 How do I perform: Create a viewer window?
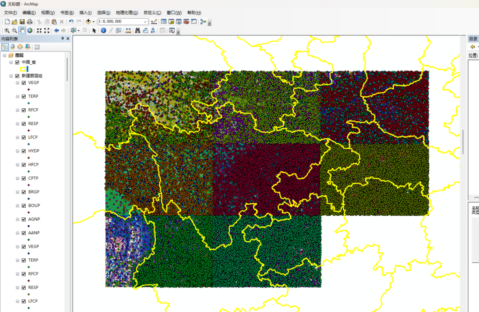pos(172,30)
